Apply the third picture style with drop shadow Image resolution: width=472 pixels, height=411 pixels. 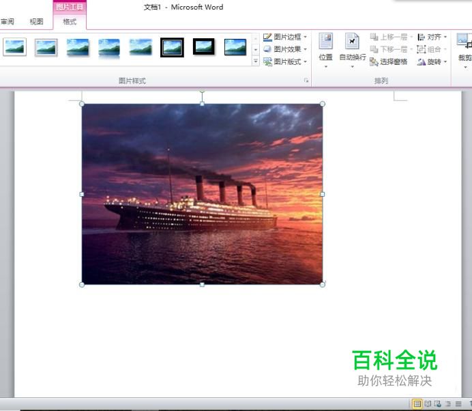click(78, 47)
